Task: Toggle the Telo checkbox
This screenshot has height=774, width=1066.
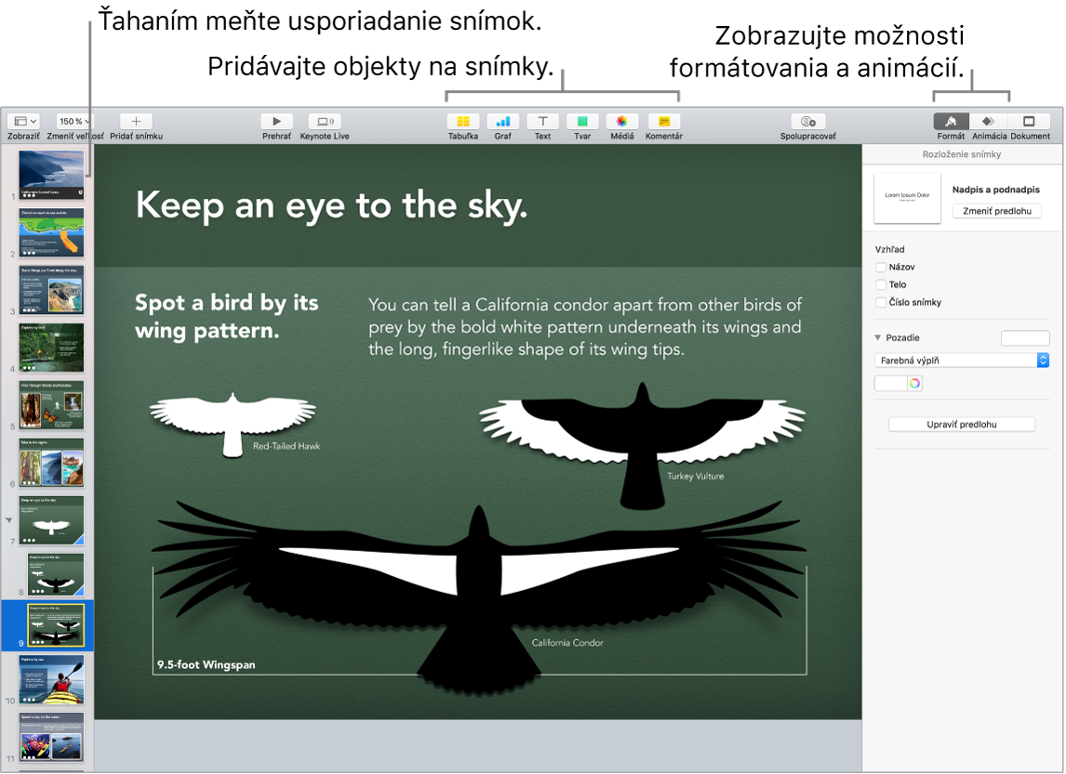Action: (x=881, y=285)
